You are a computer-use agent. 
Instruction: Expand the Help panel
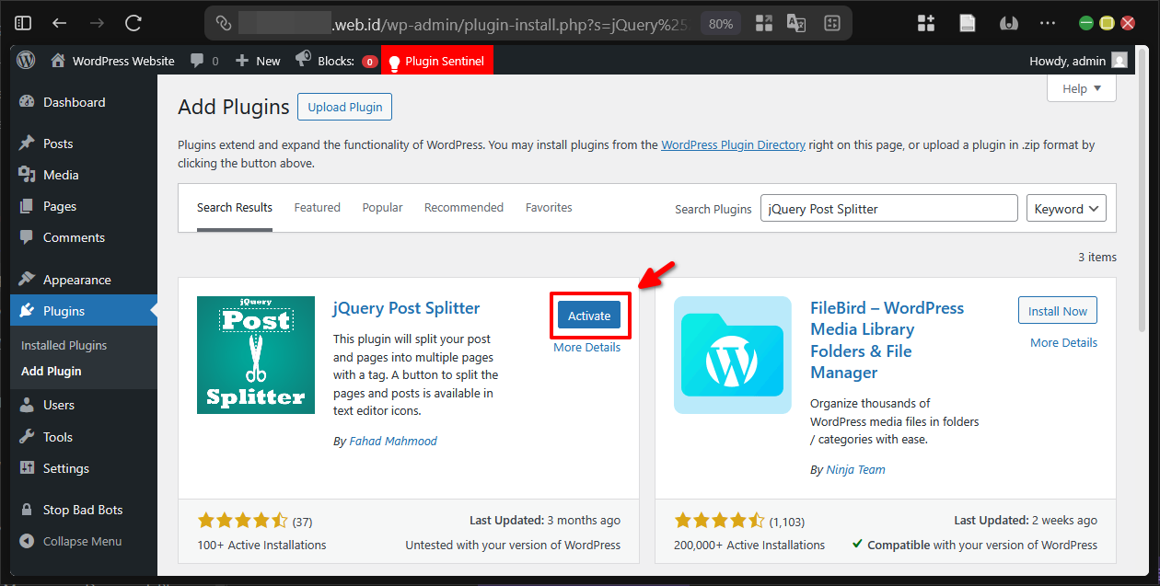[x=1081, y=87]
